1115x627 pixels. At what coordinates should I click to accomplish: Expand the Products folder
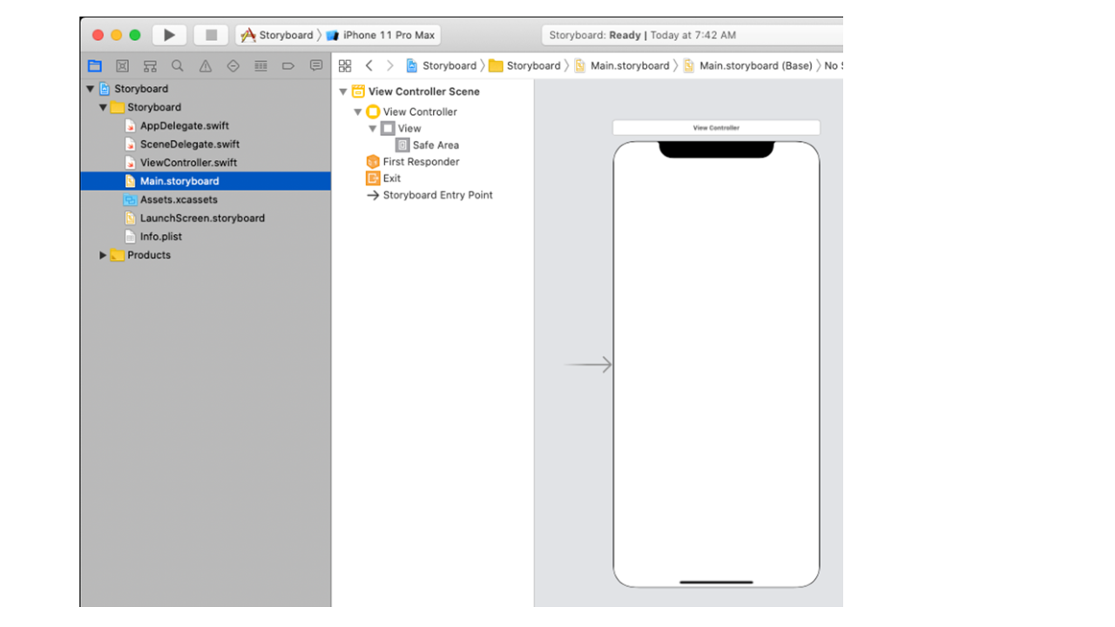(103, 255)
